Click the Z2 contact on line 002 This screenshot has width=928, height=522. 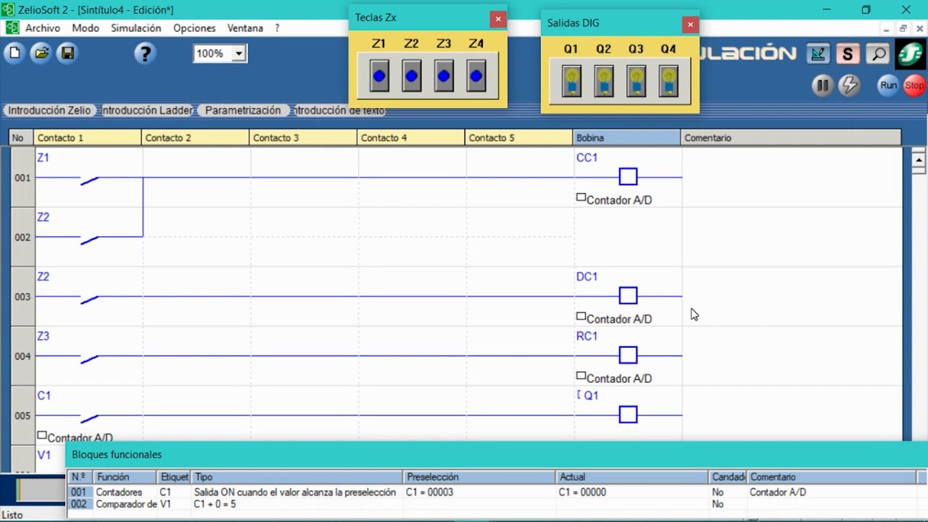[x=89, y=239]
